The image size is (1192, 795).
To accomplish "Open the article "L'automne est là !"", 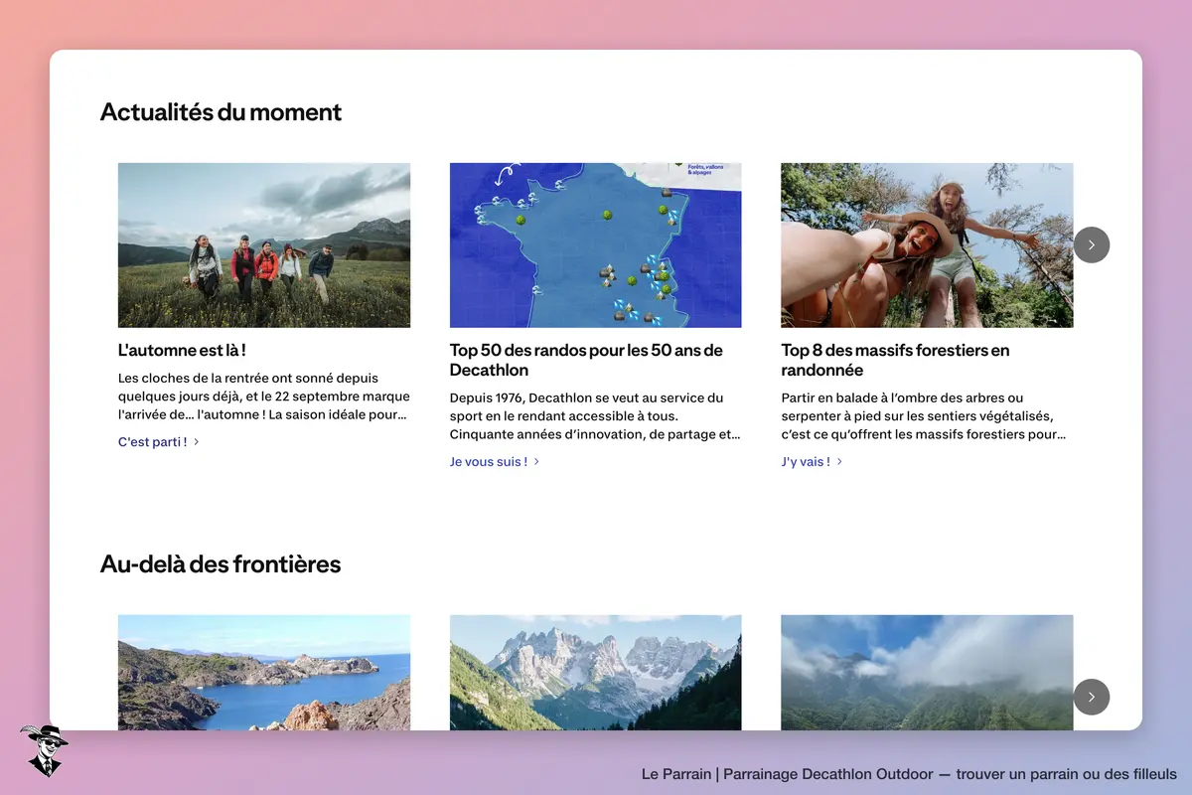I will (182, 350).
